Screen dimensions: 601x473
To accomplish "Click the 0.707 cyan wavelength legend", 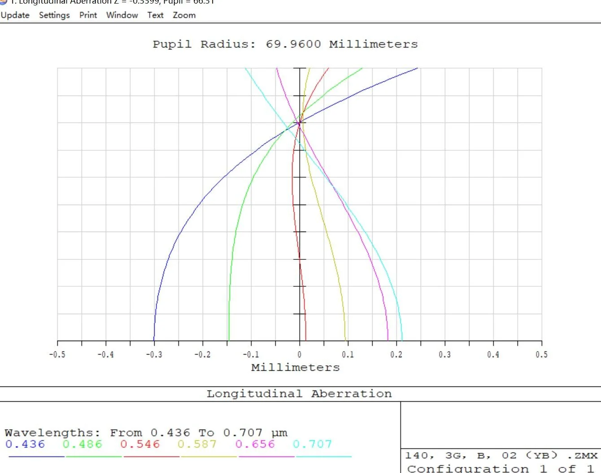I will coord(313,444).
